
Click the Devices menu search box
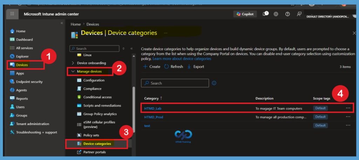[94, 48]
